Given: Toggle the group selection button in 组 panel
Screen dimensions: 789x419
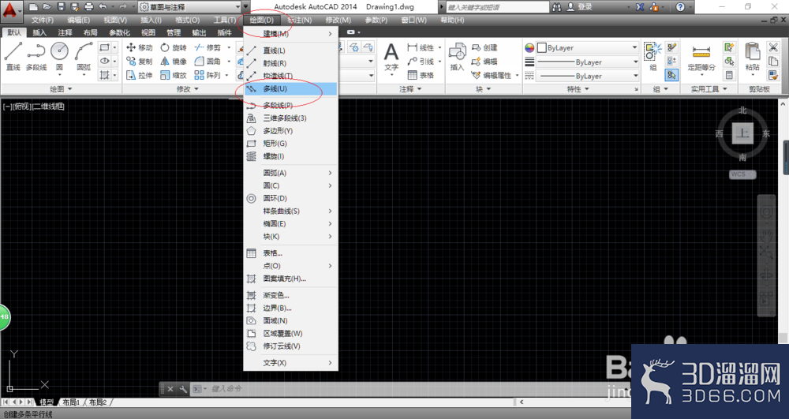Looking at the screenshot, I should [x=671, y=75].
